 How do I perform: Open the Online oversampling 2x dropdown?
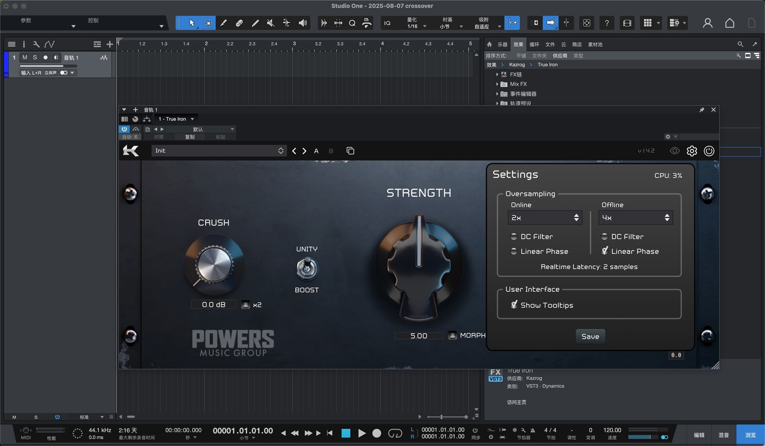545,218
